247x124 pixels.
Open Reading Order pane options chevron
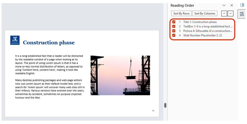click(x=224, y=5)
